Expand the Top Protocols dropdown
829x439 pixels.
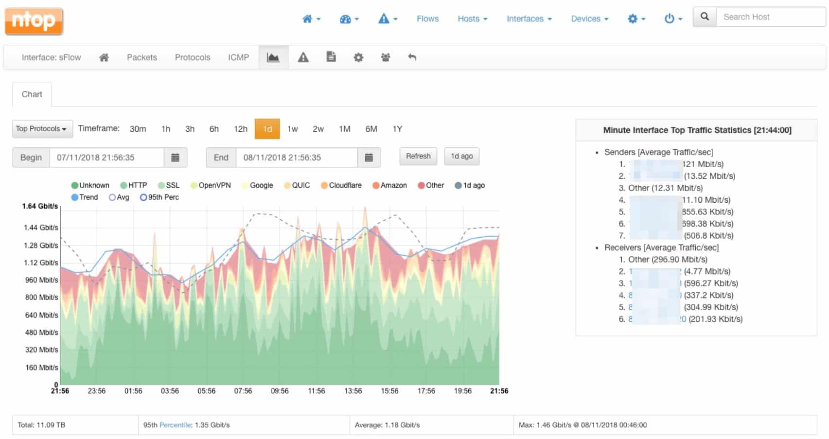click(x=42, y=129)
